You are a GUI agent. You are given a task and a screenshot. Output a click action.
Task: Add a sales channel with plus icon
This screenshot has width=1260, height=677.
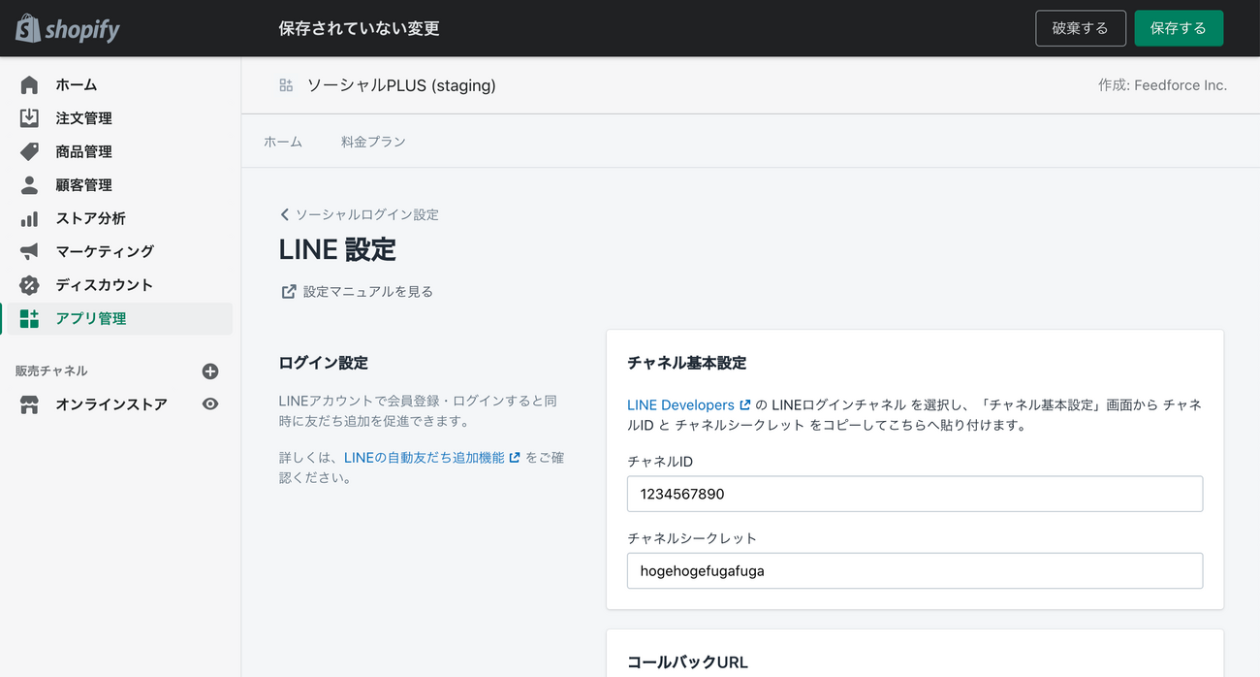click(210, 371)
